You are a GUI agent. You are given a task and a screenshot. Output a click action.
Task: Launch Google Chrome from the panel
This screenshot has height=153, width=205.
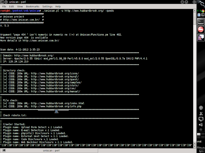(x=203, y=11)
